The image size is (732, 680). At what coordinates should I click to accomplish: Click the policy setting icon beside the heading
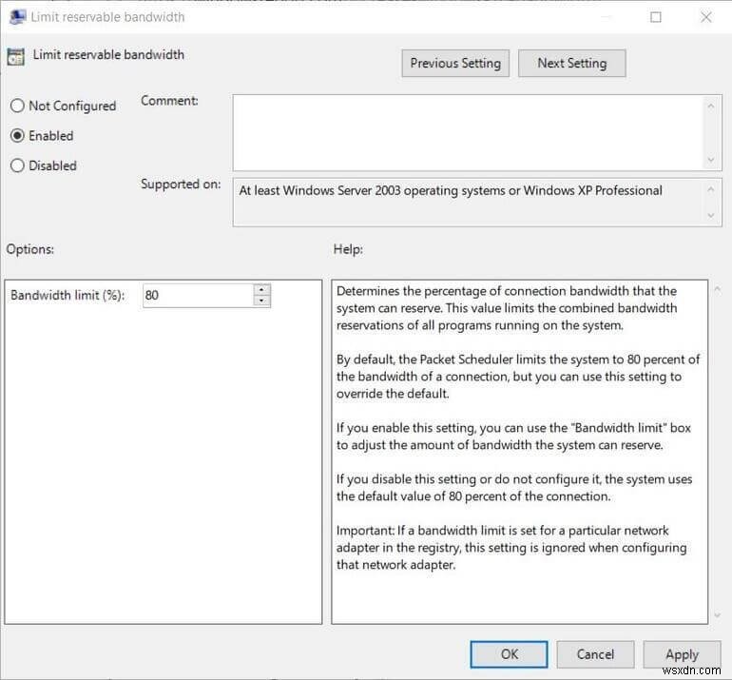click(x=16, y=57)
